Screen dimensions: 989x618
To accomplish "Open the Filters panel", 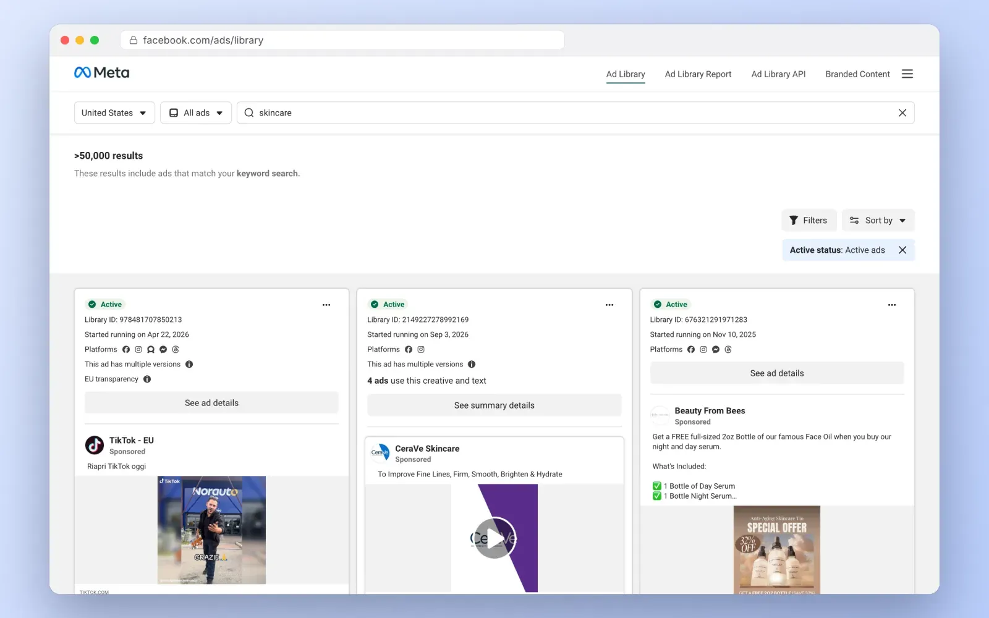I will 809,221.
